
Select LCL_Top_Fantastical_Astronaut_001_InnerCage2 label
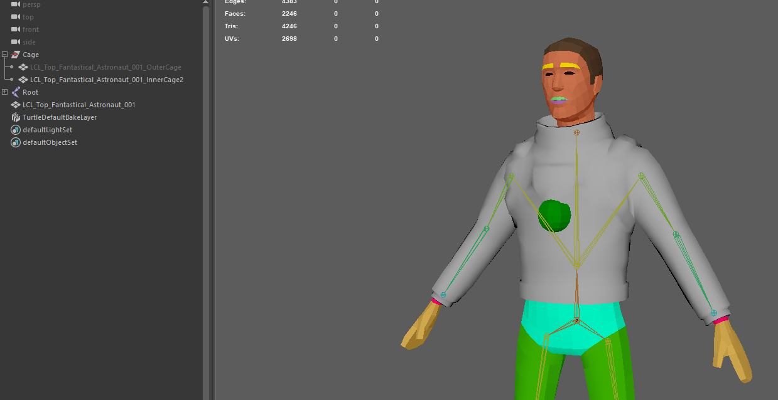coord(107,80)
